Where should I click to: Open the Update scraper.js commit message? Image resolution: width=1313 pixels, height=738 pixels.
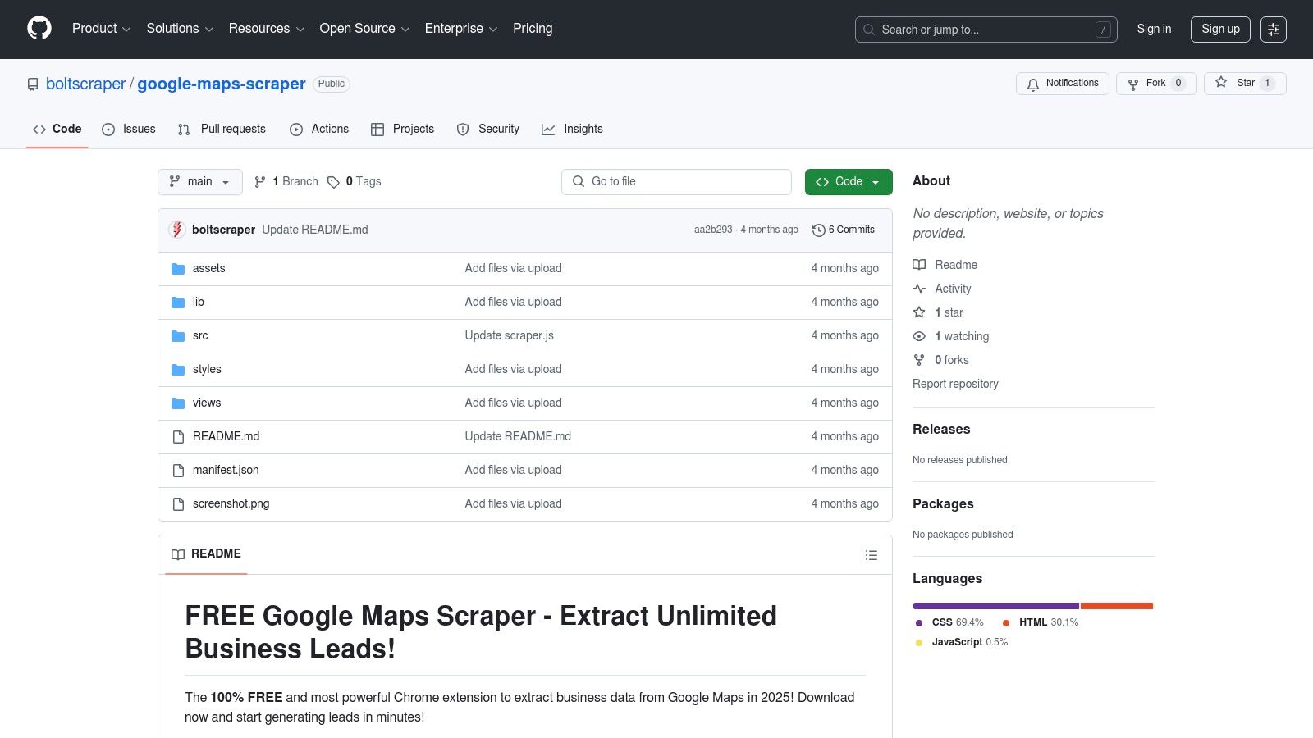(510, 335)
